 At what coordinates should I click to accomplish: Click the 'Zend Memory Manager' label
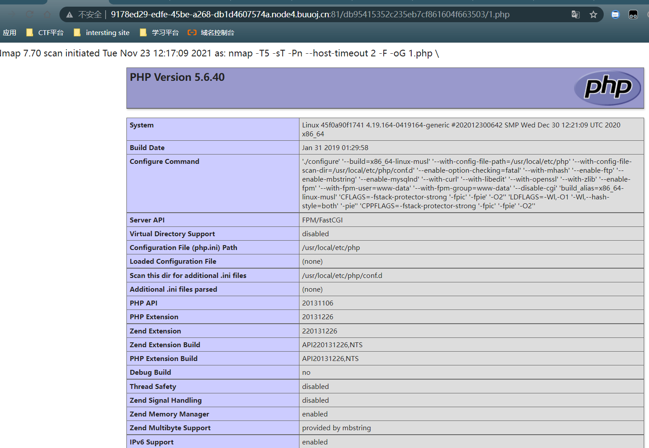tap(169, 414)
